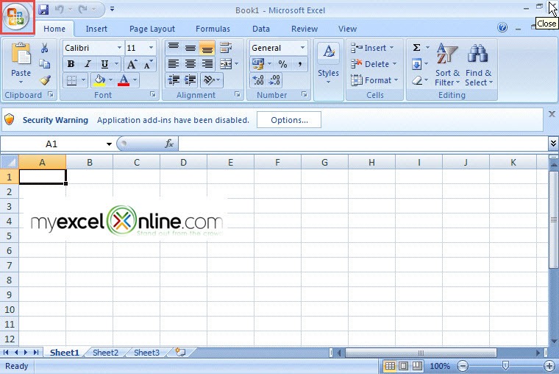The height and width of the screenshot is (374, 559).
Task: Align text right
Action: [x=207, y=64]
